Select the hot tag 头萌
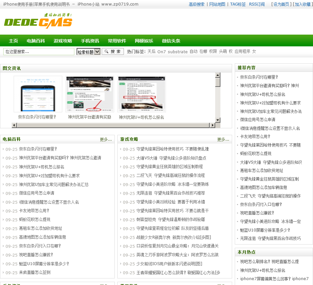 click(223, 52)
